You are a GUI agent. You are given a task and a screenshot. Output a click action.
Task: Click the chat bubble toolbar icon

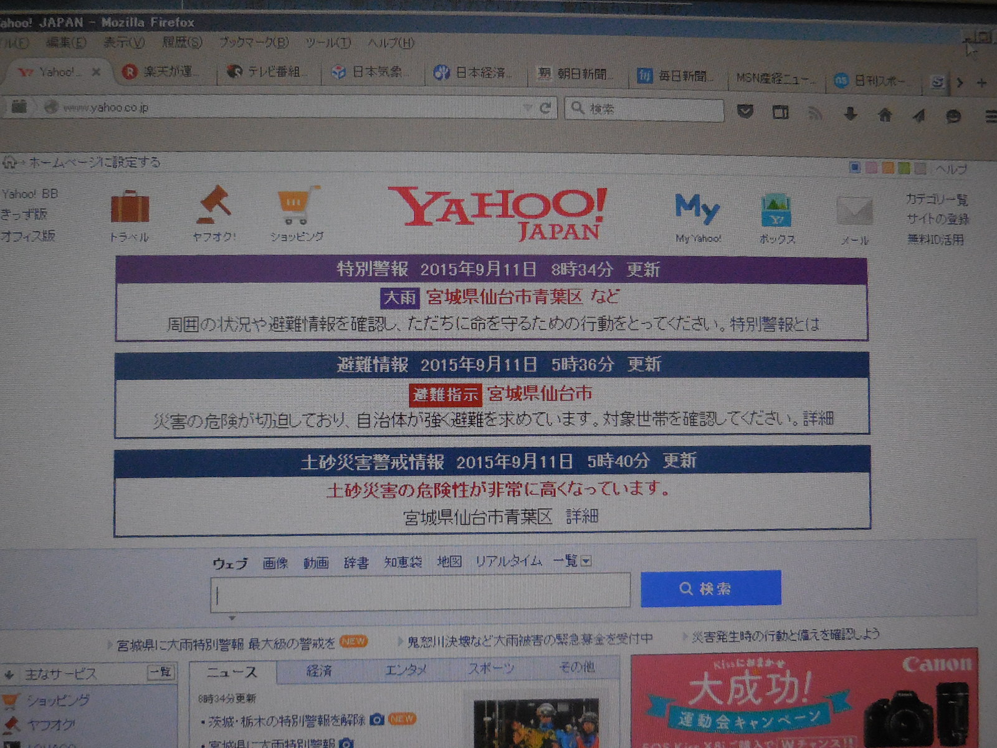pos(953,116)
